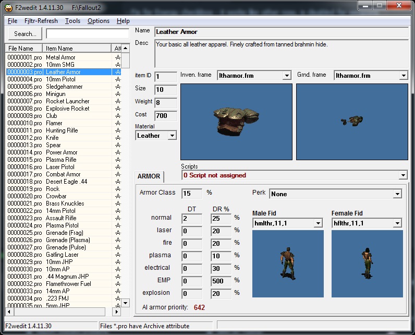Select the Power Armor row
The width and height of the screenshot is (415, 335).
[64, 152]
